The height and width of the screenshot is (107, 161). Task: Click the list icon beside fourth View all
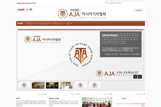click(x=144, y=94)
